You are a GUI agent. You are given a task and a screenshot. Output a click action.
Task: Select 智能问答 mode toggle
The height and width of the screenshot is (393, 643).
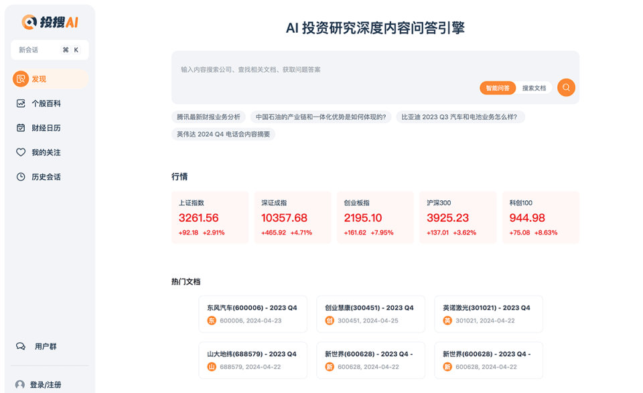(x=497, y=88)
